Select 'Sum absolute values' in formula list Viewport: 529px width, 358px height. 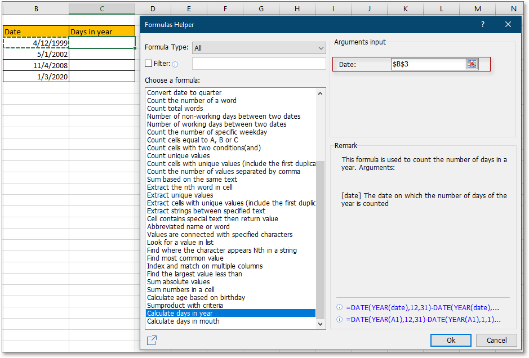pos(178,282)
